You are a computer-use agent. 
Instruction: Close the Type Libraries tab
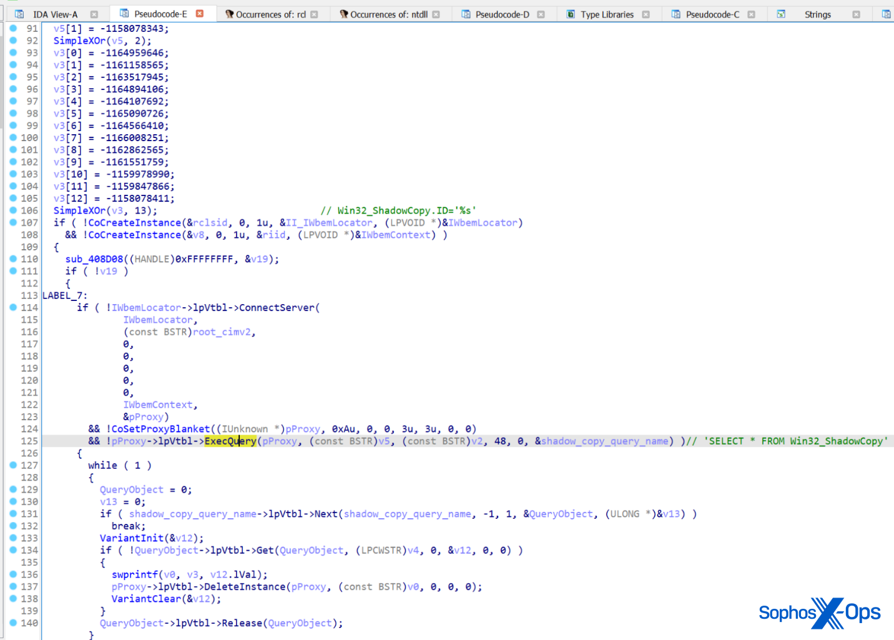tap(646, 14)
